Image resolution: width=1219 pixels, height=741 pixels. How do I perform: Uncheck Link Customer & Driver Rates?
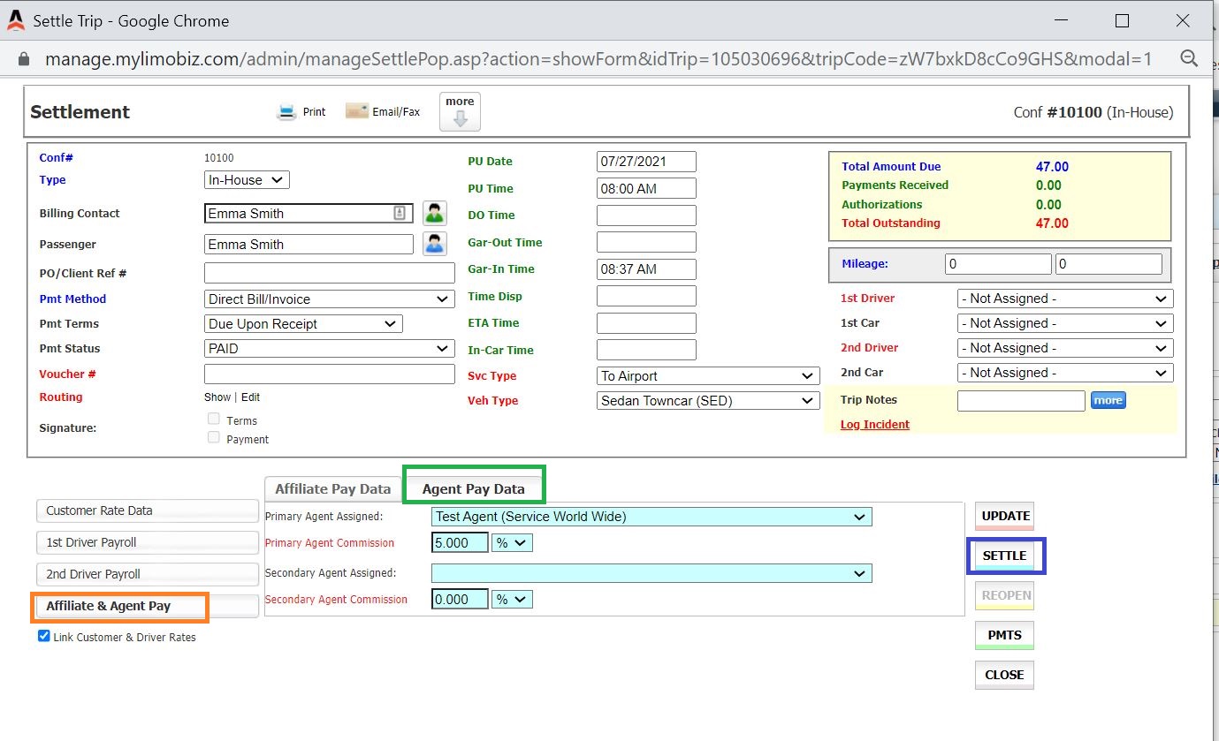[44, 636]
